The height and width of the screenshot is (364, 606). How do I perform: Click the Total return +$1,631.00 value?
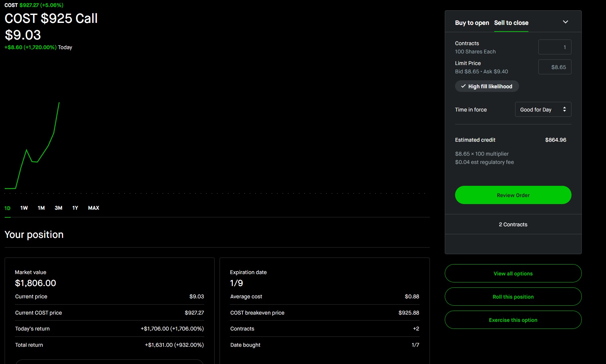[x=174, y=345]
